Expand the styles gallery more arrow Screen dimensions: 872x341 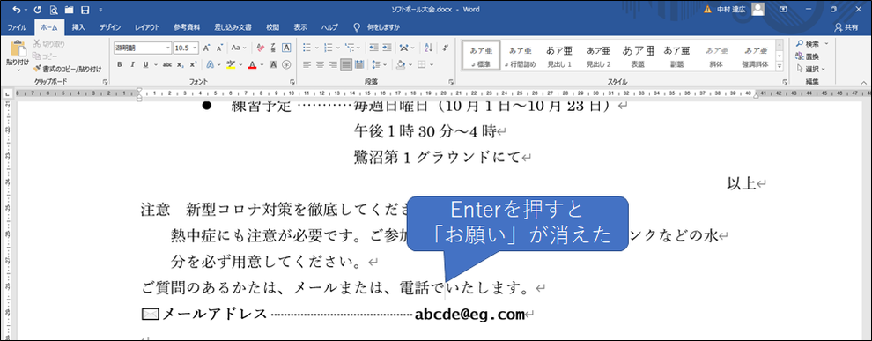tap(780, 65)
